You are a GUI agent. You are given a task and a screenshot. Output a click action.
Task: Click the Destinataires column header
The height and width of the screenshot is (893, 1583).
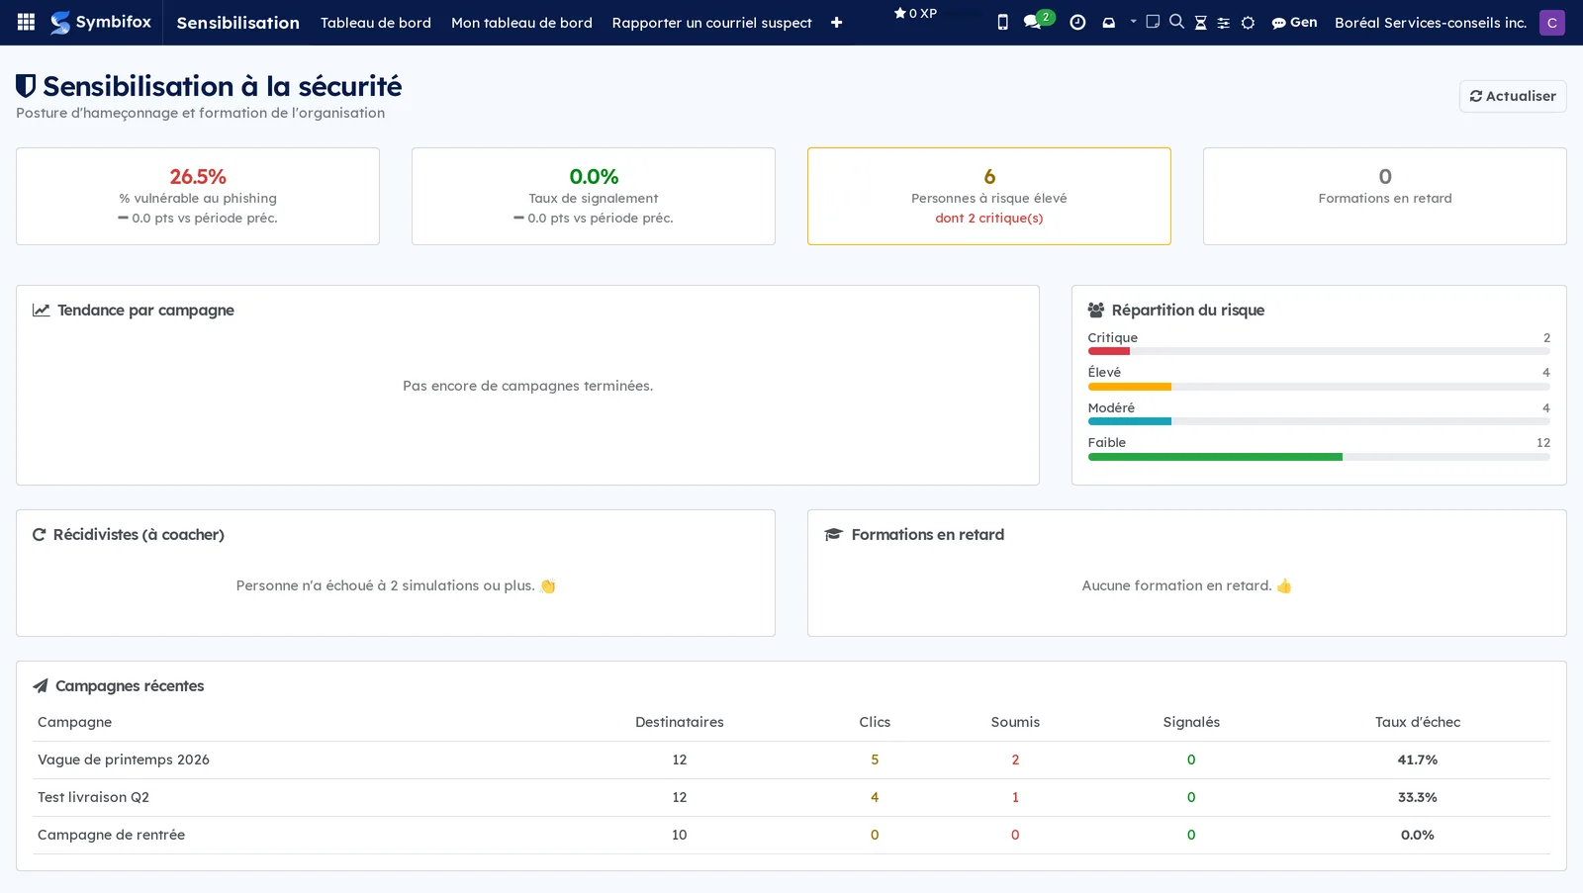680,722
